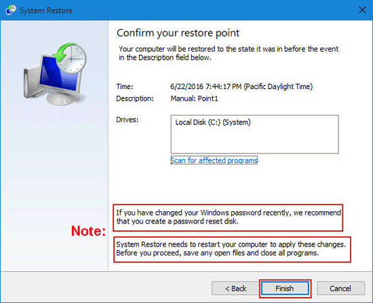The width and height of the screenshot is (373, 303).
Task: Open the Scan for affected programs link
Action: click(214, 160)
